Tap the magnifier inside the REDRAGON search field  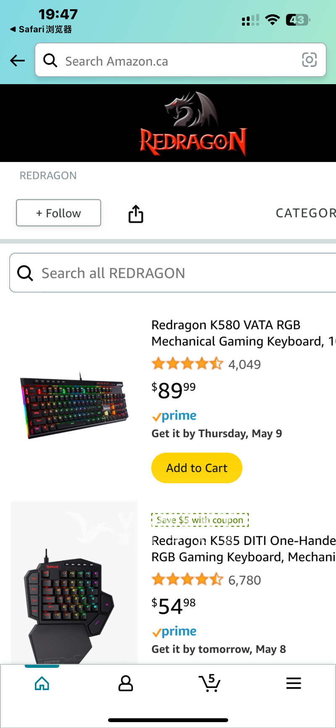click(x=25, y=273)
